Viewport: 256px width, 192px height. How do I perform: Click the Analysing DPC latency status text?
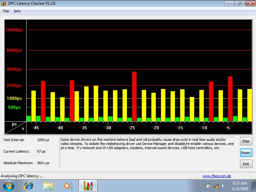[21, 176]
